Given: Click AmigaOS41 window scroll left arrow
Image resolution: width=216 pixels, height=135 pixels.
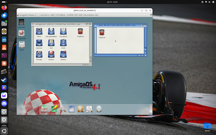Looking at the screenshot, I should (x=85, y=65).
